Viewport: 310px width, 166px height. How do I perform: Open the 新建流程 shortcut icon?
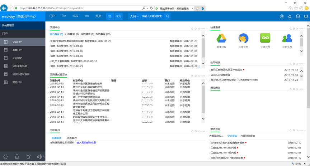tap(221, 38)
